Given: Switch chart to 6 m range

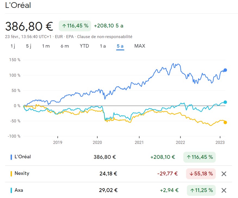Looking at the screenshot, I should pos(65,46).
